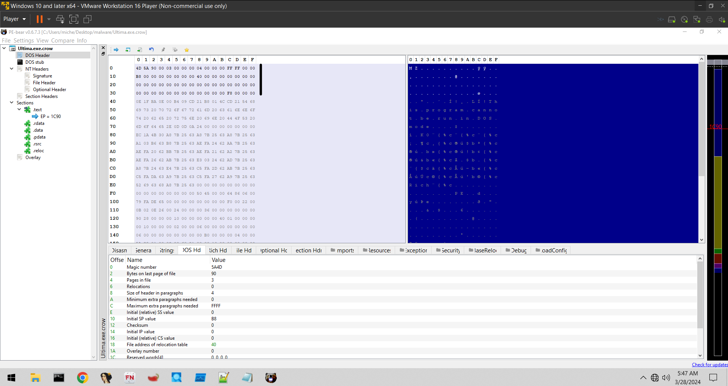Collapse the Sections tree node
This screenshot has height=386, width=728.
tap(11, 103)
